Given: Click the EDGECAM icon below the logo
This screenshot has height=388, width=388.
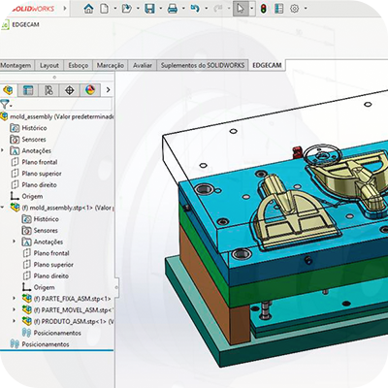Looking at the screenshot, I should coord(5,25).
